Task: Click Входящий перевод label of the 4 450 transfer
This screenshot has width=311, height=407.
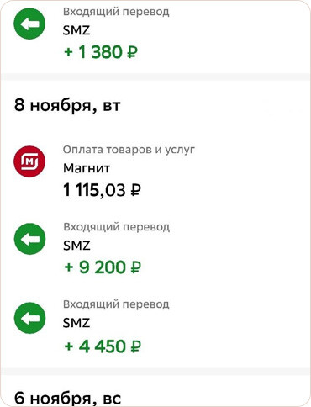Action: 116,304
